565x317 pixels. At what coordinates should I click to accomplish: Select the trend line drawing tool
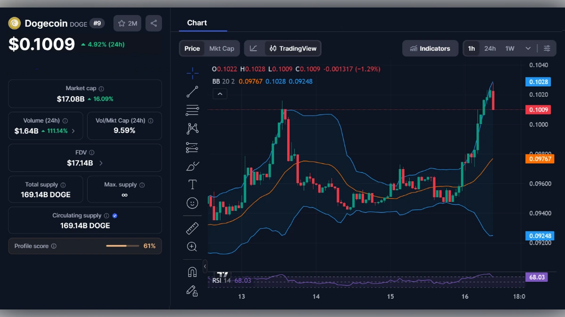point(192,92)
